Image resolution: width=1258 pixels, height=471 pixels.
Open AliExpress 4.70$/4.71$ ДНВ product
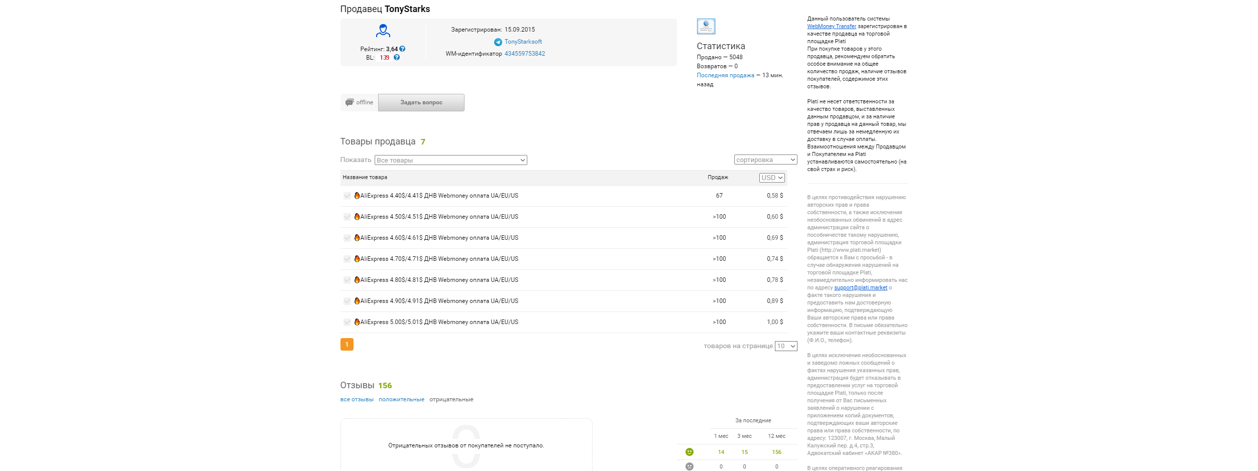click(439, 259)
